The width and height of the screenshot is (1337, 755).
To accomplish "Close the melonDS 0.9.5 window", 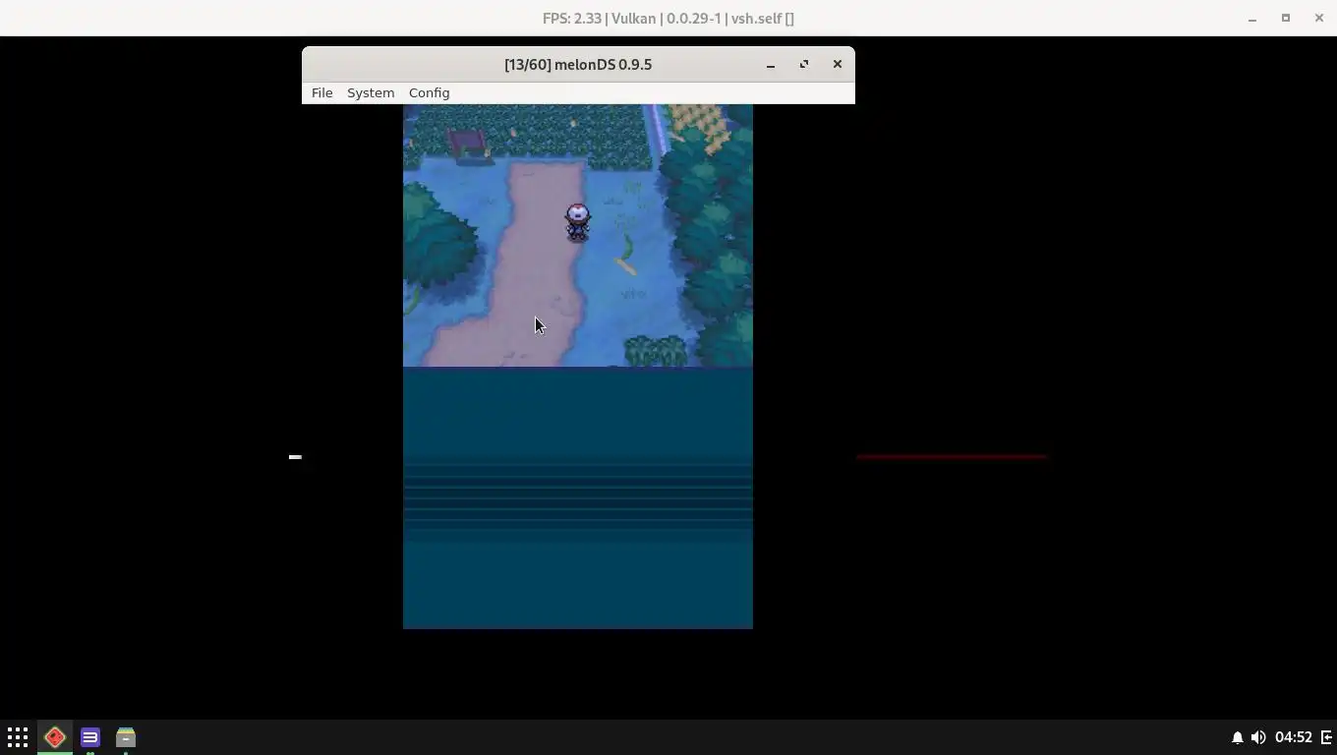I will click(x=838, y=64).
